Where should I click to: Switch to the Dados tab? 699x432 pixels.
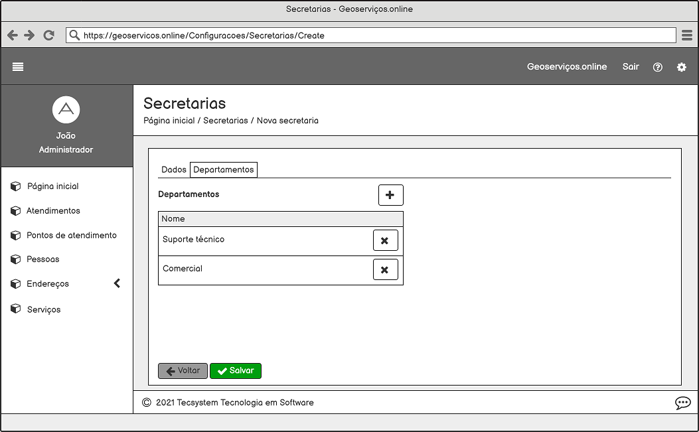tap(174, 170)
